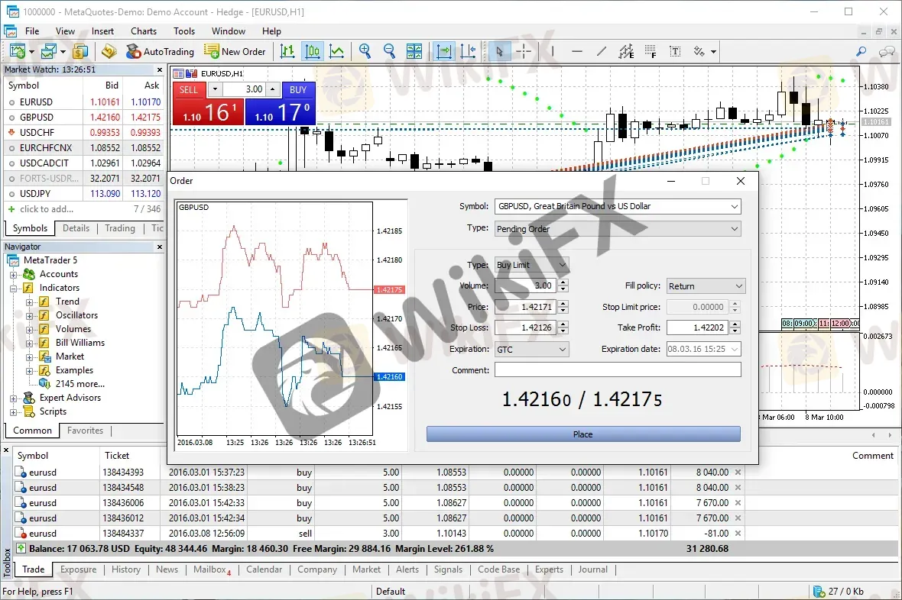Toggle chart auto scroll
Screen dimensions: 902x600
(x=444, y=51)
